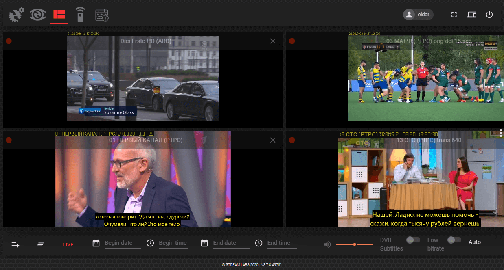Viewport: 504px width, 270px height.
Task: Enable the DVB Subtitles switch
Action: [413, 240]
